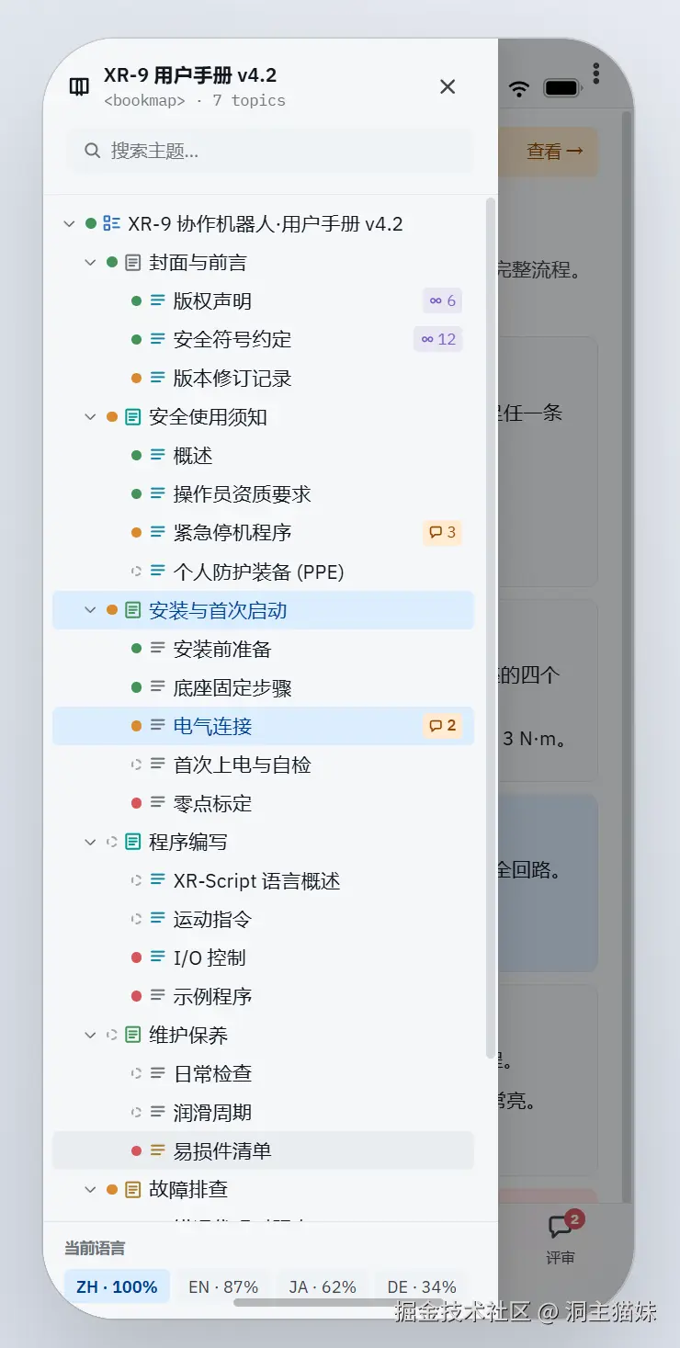
Task: Collapse the 程序编写 chapter chevron
Action: [x=90, y=842]
